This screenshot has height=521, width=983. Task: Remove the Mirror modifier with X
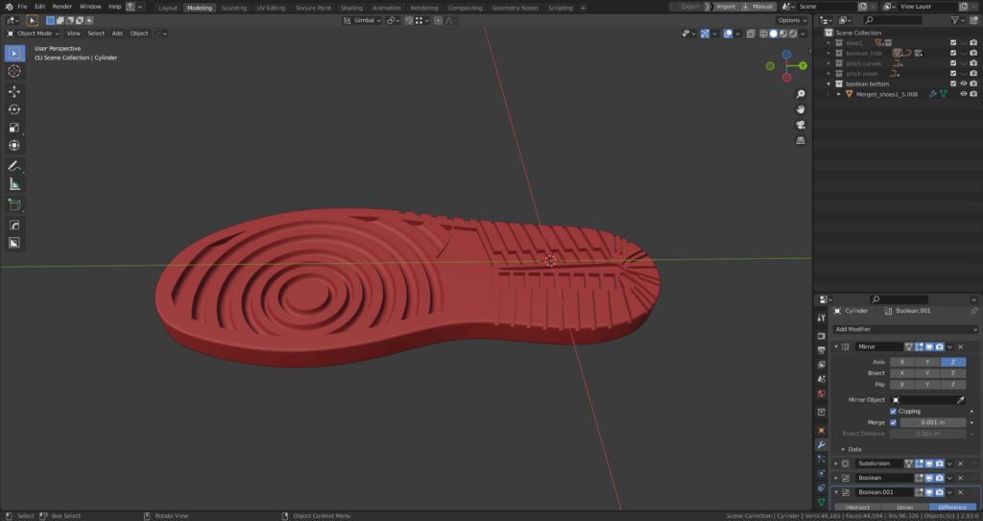point(960,346)
